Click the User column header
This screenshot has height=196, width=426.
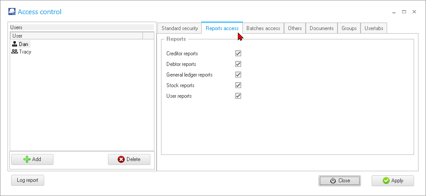coord(75,36)
